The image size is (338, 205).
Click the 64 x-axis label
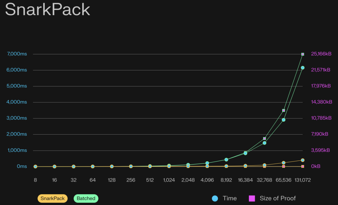[x=93, y=180]
